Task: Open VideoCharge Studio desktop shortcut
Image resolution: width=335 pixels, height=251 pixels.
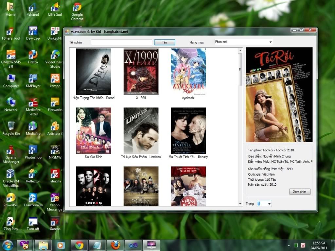Action: click(54, 59)
